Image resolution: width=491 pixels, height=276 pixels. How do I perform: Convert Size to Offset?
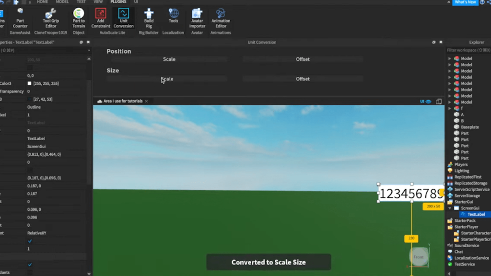[303, 79]
